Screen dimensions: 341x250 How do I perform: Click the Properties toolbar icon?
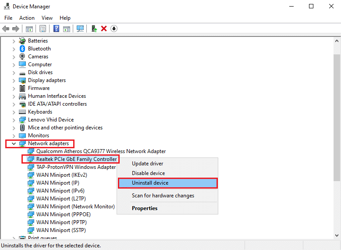[43, 29]
